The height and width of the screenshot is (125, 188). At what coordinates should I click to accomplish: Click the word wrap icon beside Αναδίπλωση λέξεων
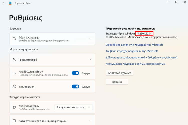coord(14,73)
